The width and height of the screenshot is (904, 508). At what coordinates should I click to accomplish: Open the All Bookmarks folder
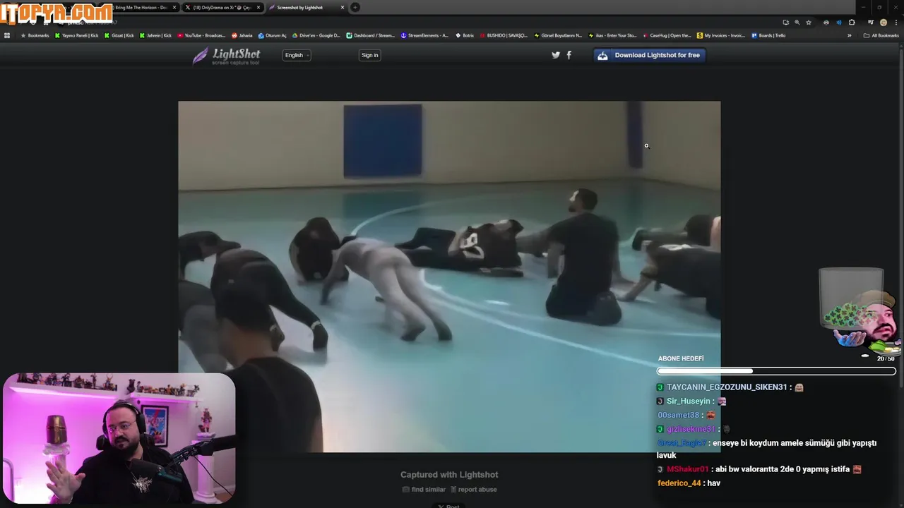(881, 35)
